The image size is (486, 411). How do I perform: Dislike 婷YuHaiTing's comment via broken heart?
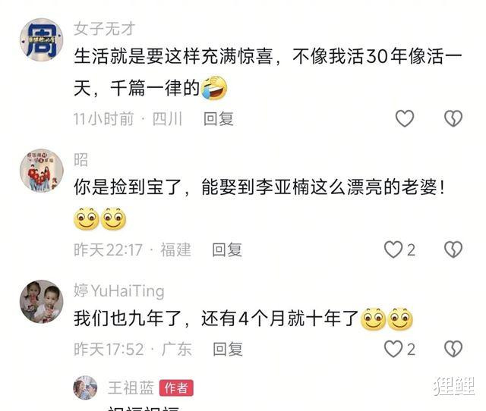click(453, 349)
